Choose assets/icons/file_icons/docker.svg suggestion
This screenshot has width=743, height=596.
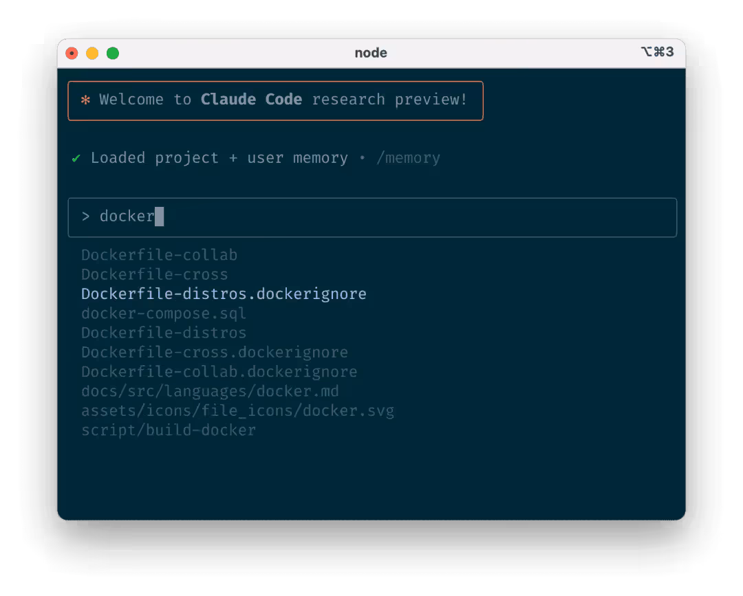(237, 411)
